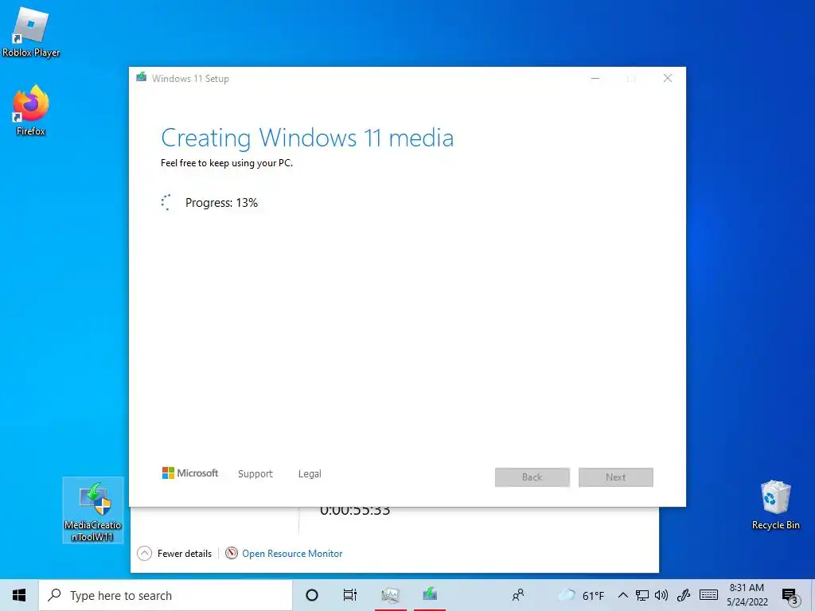Click the taskbar search box
The height and width of the screenshot is (611, 815).
click(166, 595)
